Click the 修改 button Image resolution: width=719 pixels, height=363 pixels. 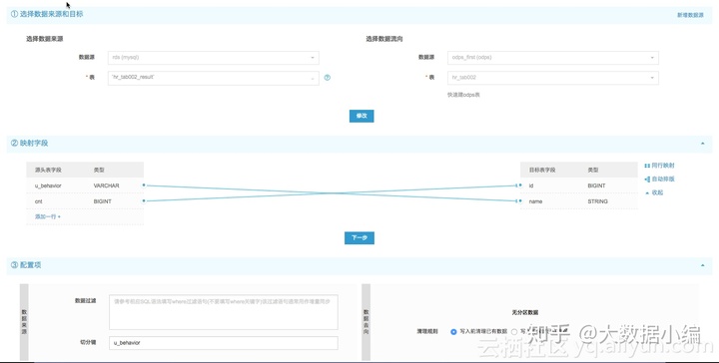pos(361,116)
